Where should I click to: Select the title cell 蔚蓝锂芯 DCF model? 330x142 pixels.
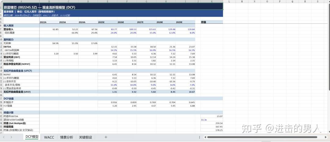(x=113, y=7)
